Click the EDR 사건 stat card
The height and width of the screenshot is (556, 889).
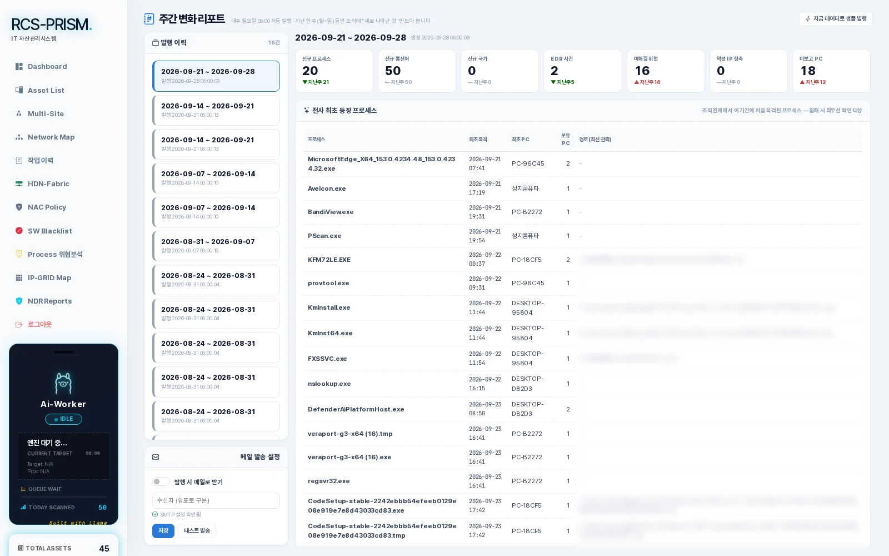583,71
